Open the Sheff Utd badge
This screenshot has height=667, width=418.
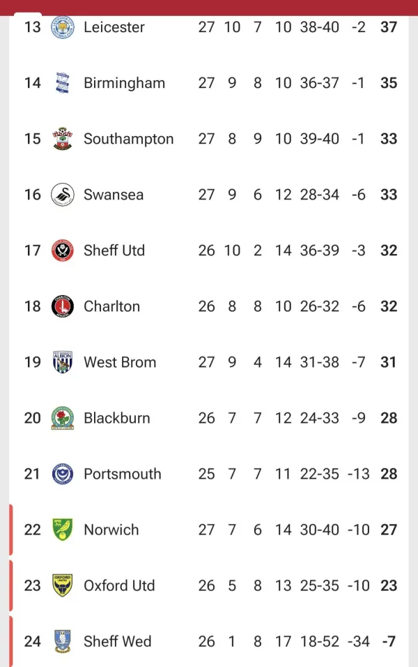(x=63, y=250)
